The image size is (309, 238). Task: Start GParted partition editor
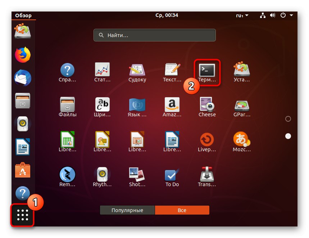pyautogui.click(x=241, y=104)
